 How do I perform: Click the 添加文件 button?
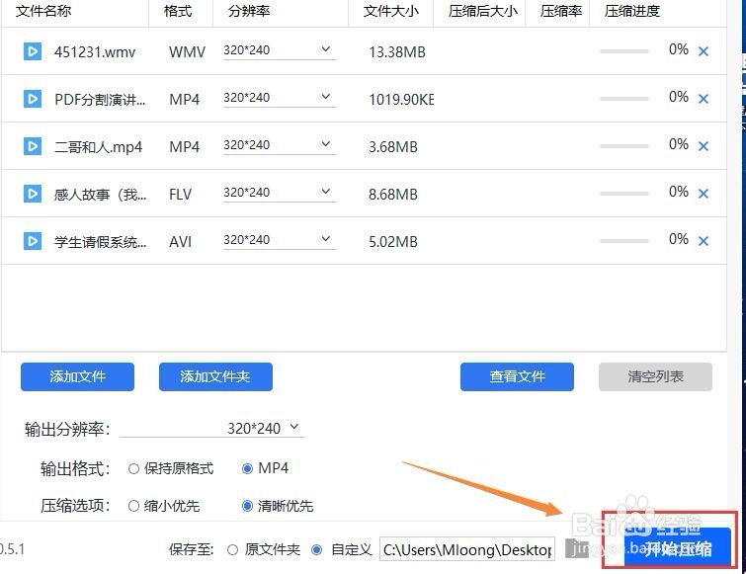click(77, 377)
